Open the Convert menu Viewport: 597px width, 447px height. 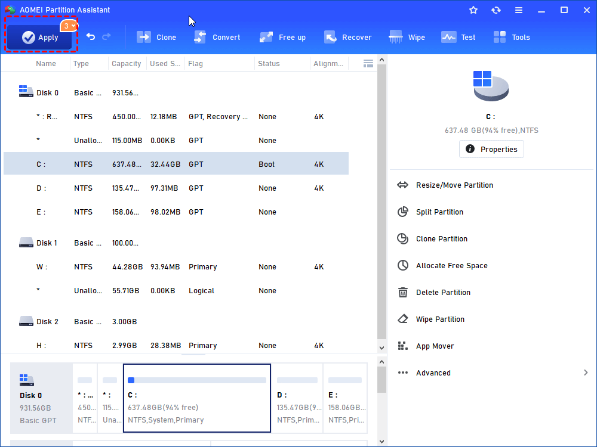217,37
